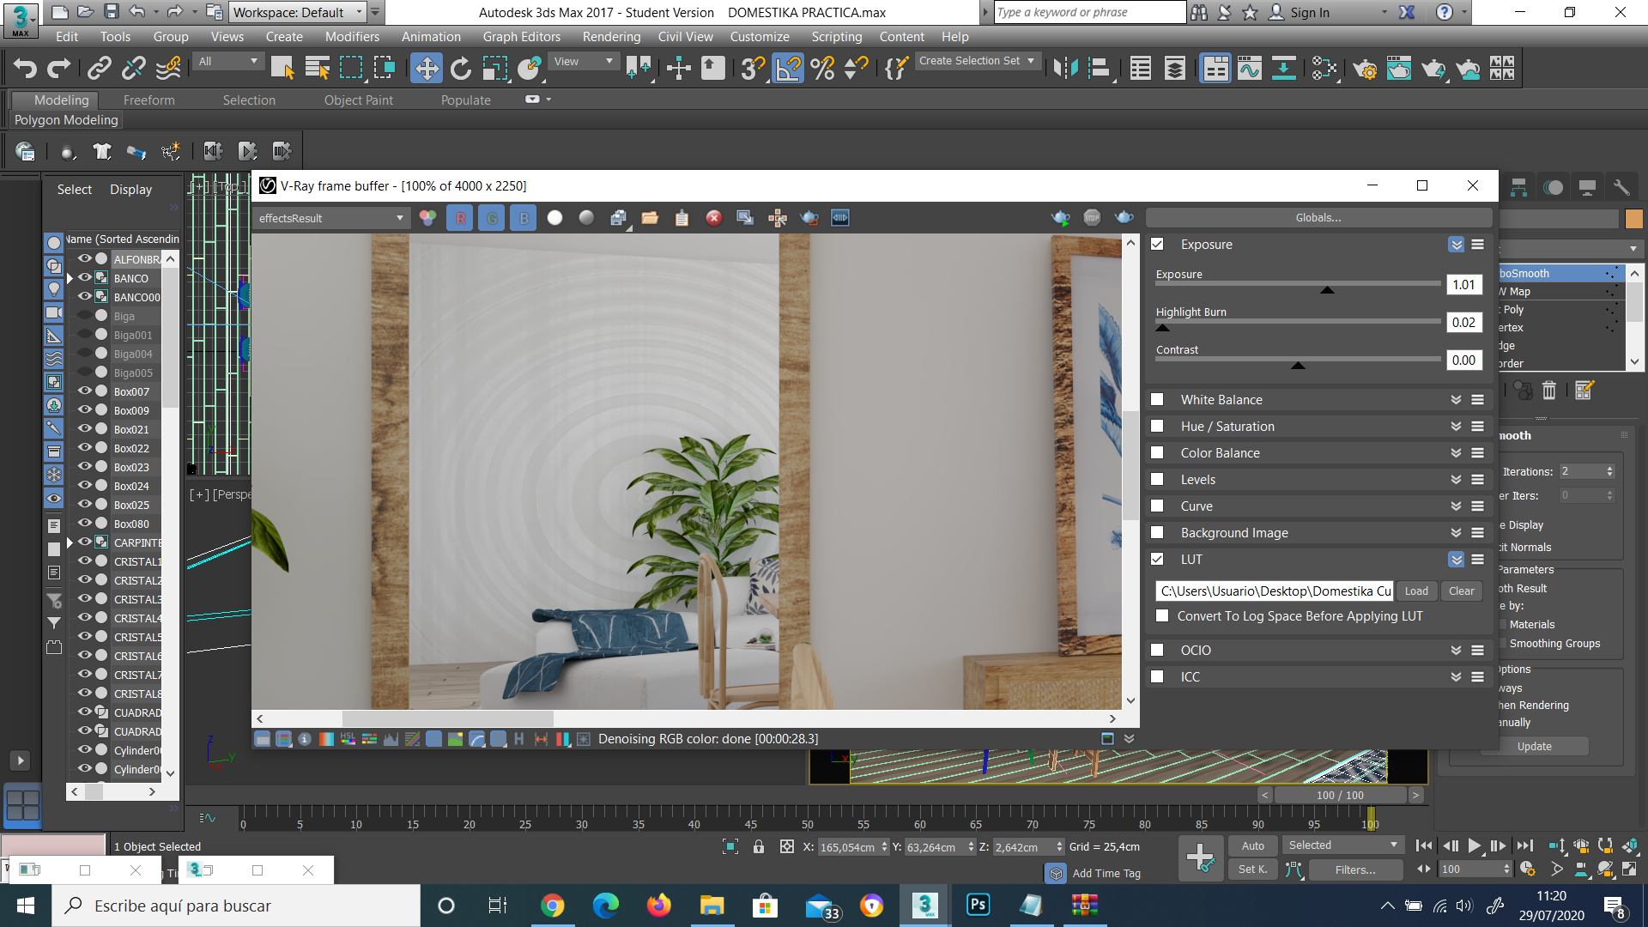The height and width of the screenshot is (927, 1648).
Task: Disable the LUT correction checkbox
Action: click(x=1157, y=560)
